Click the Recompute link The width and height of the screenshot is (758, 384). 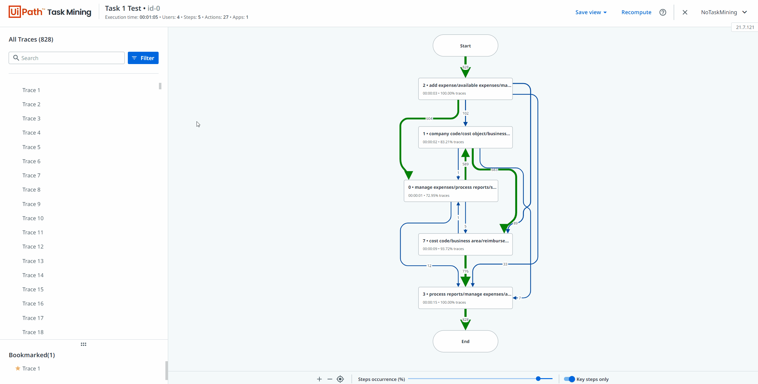[636, 12]
